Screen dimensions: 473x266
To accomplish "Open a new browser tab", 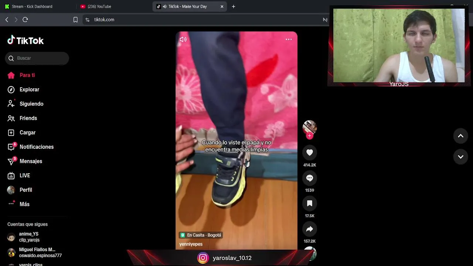I will 233,7.
